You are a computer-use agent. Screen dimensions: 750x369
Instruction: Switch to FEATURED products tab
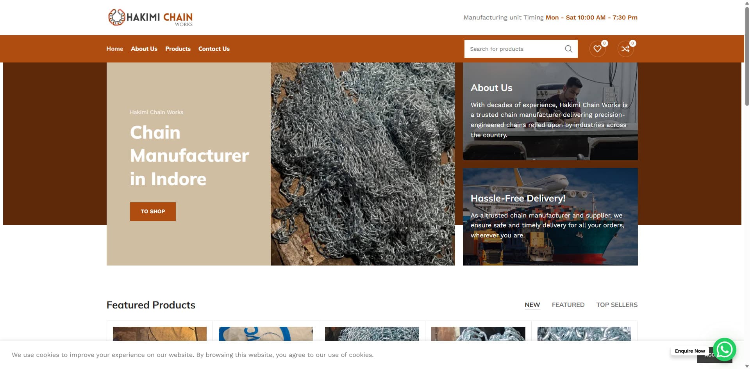tap(568, 305)
